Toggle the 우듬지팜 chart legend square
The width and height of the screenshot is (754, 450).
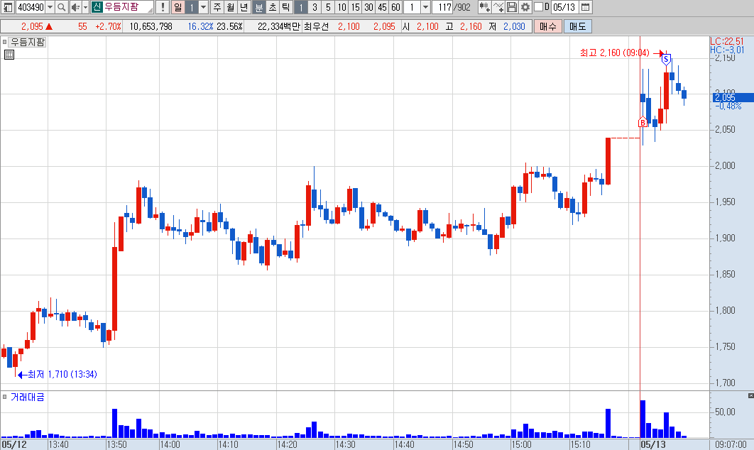(x=5, y=42)
